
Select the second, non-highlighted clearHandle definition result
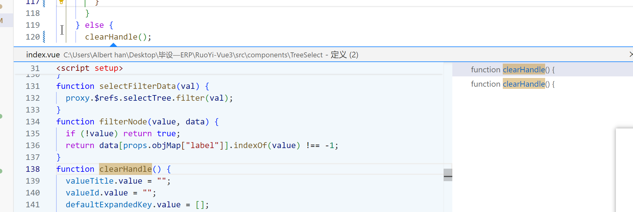pyautogui.click(x=543, y=84)
